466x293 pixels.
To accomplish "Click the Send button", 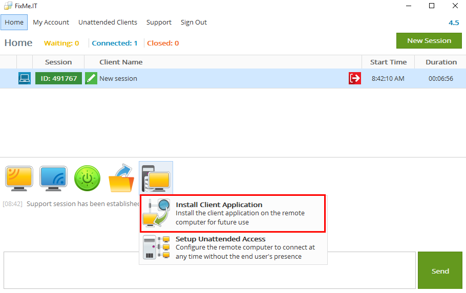I will [x=440, y=271].
